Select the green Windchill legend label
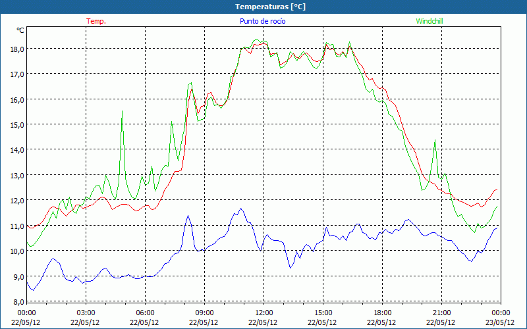 (430, 21)
